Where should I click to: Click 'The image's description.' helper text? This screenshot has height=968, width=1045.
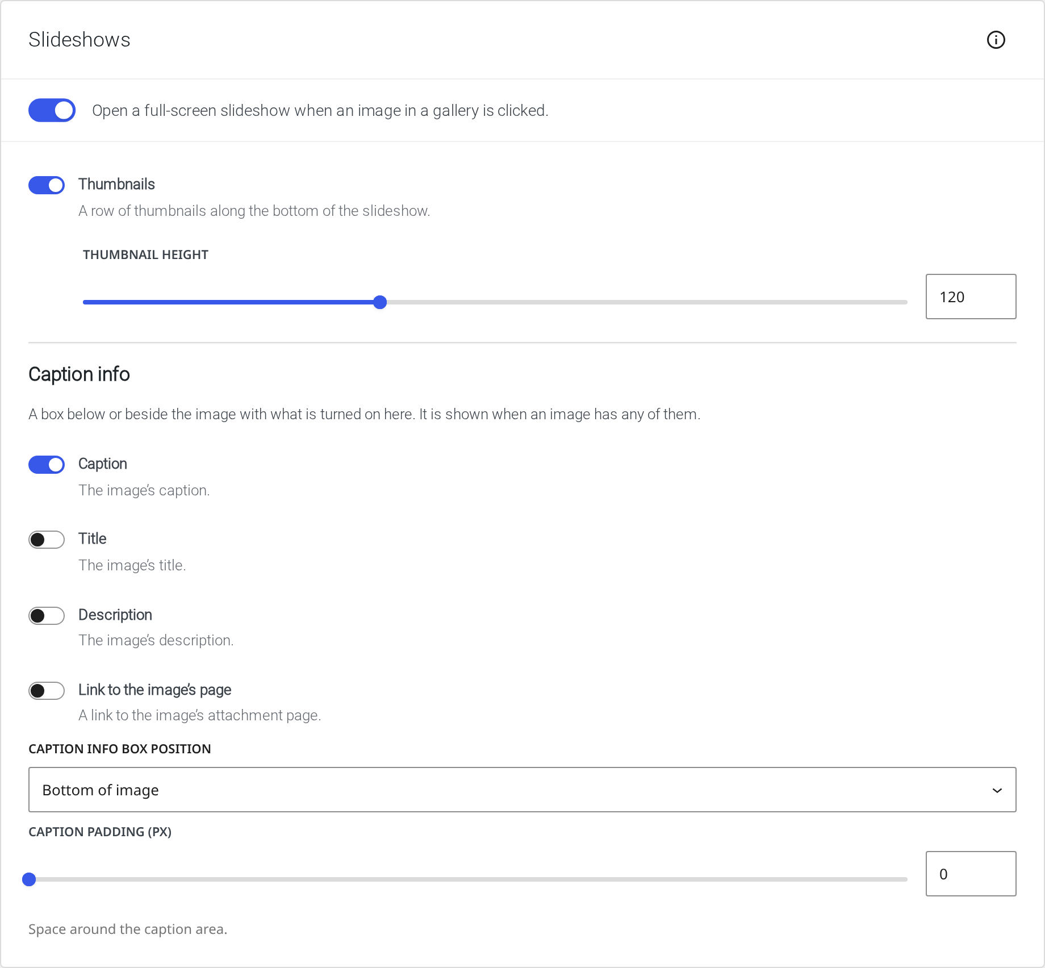click(x=156, y=640)
